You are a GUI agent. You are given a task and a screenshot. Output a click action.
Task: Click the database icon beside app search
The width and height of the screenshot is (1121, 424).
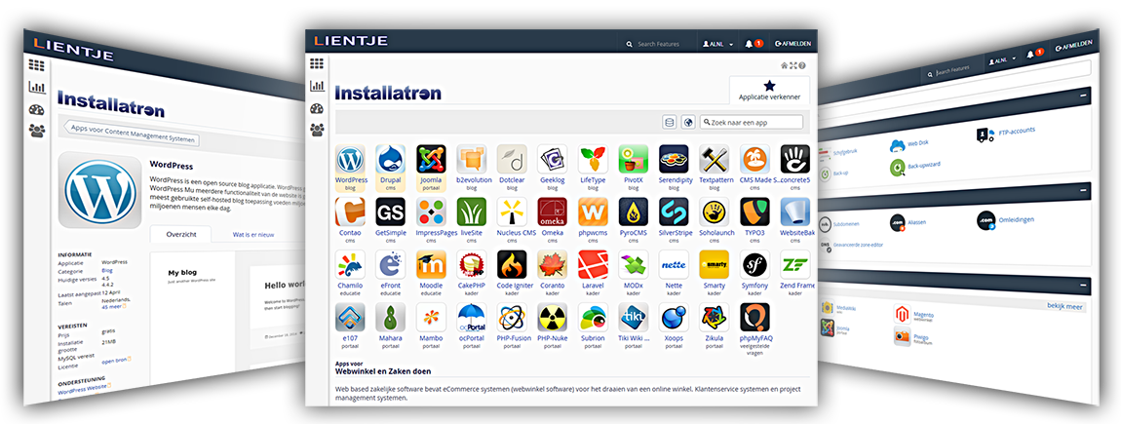669,122
